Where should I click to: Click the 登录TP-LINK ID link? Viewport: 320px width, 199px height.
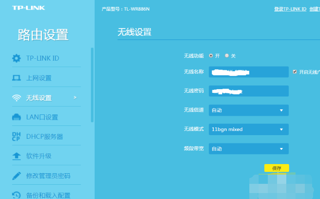point(290,9)
